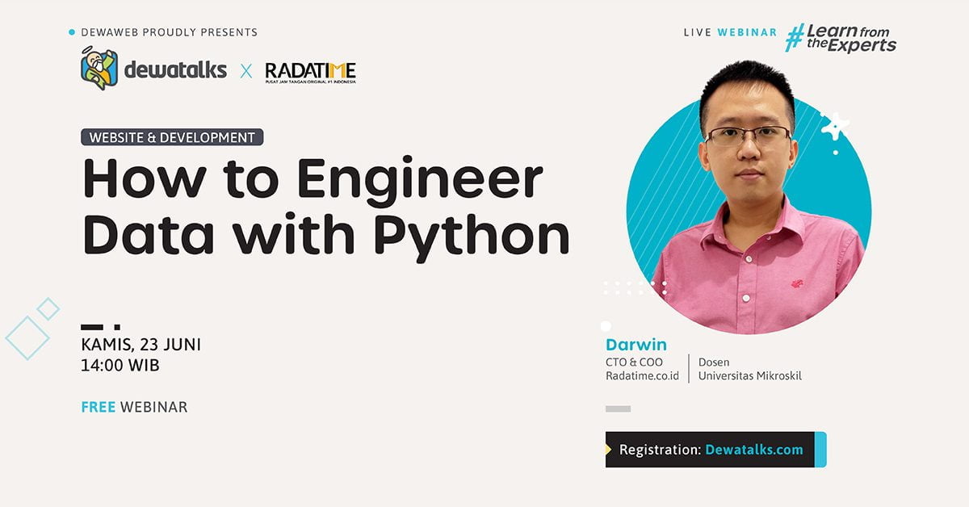
Task: Toggle the WEBSITE & DEVELOPMENT category tag
Action: point(172,137)
